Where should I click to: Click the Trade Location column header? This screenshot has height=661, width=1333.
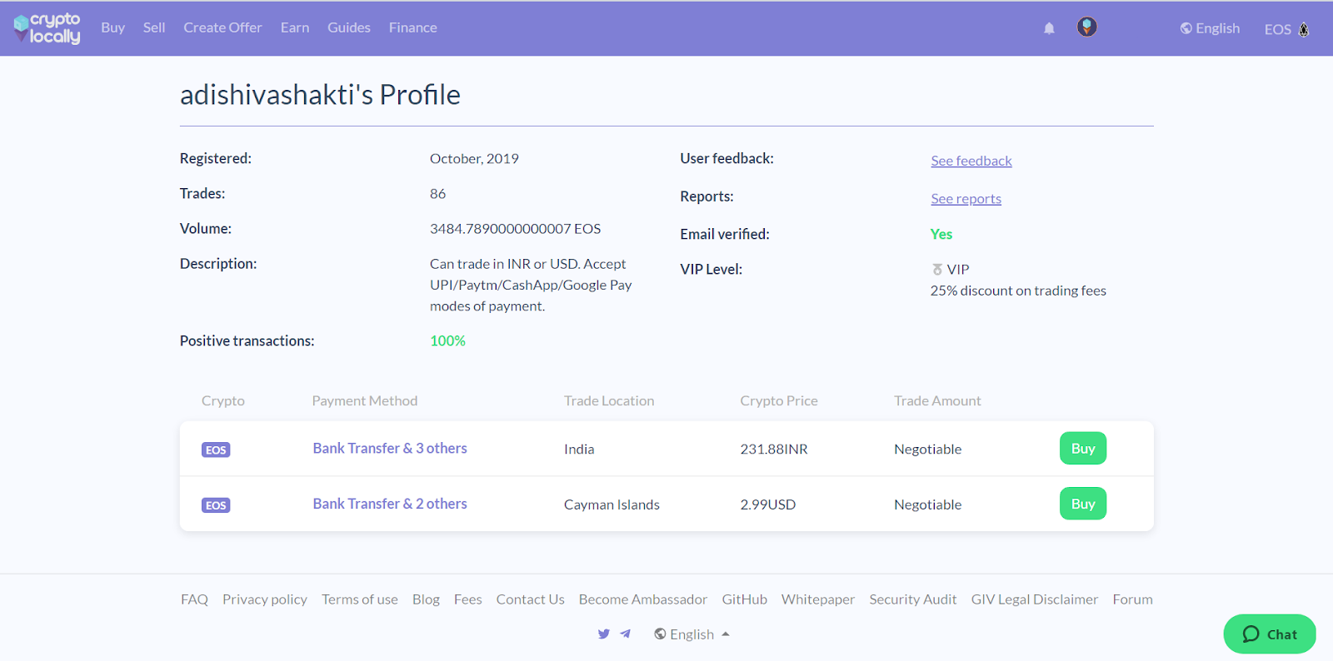[609, 401]
